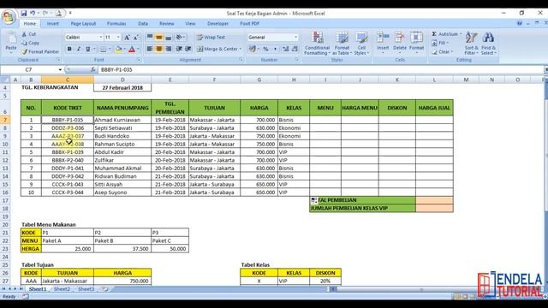Decrease decimal places

click(x=295, y=50)
